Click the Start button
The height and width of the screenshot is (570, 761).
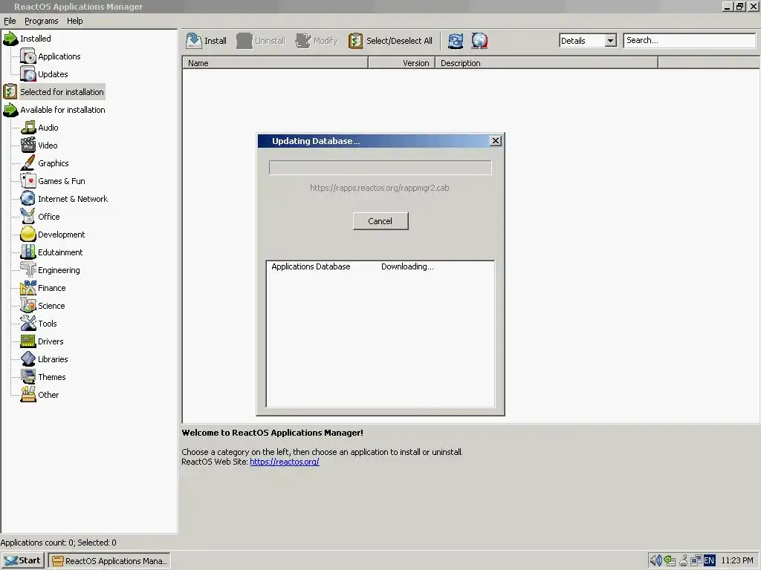(x=23, y=560)
